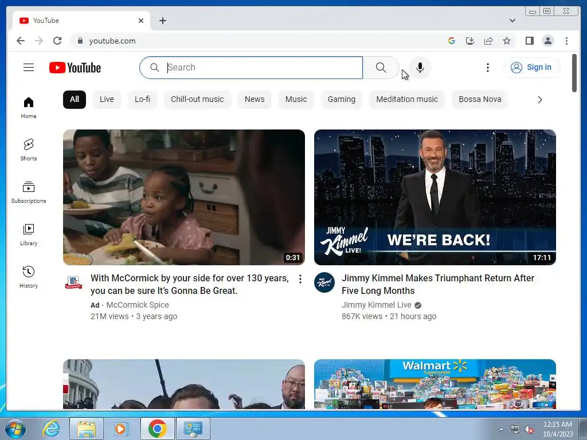Select the Bossa Nova chip
The image size is (587, 440).
pos(480,100)
